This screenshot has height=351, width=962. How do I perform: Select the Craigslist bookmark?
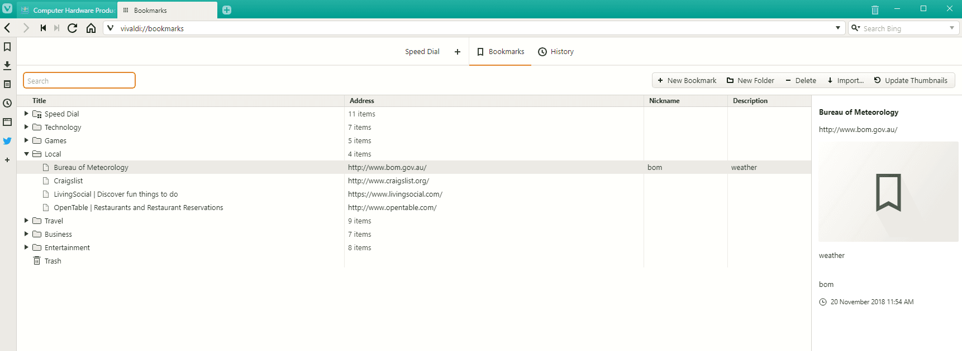(x=68, y=181)
